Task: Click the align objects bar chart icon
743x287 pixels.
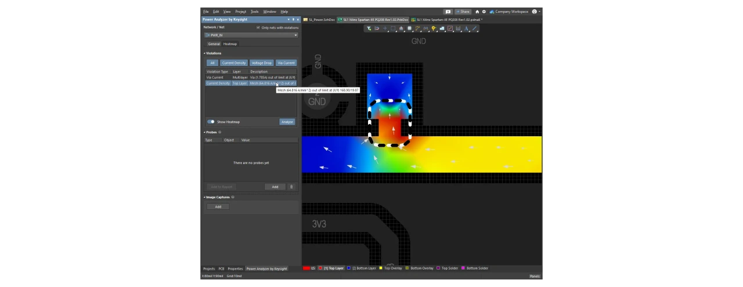Action: pos(401,28)
